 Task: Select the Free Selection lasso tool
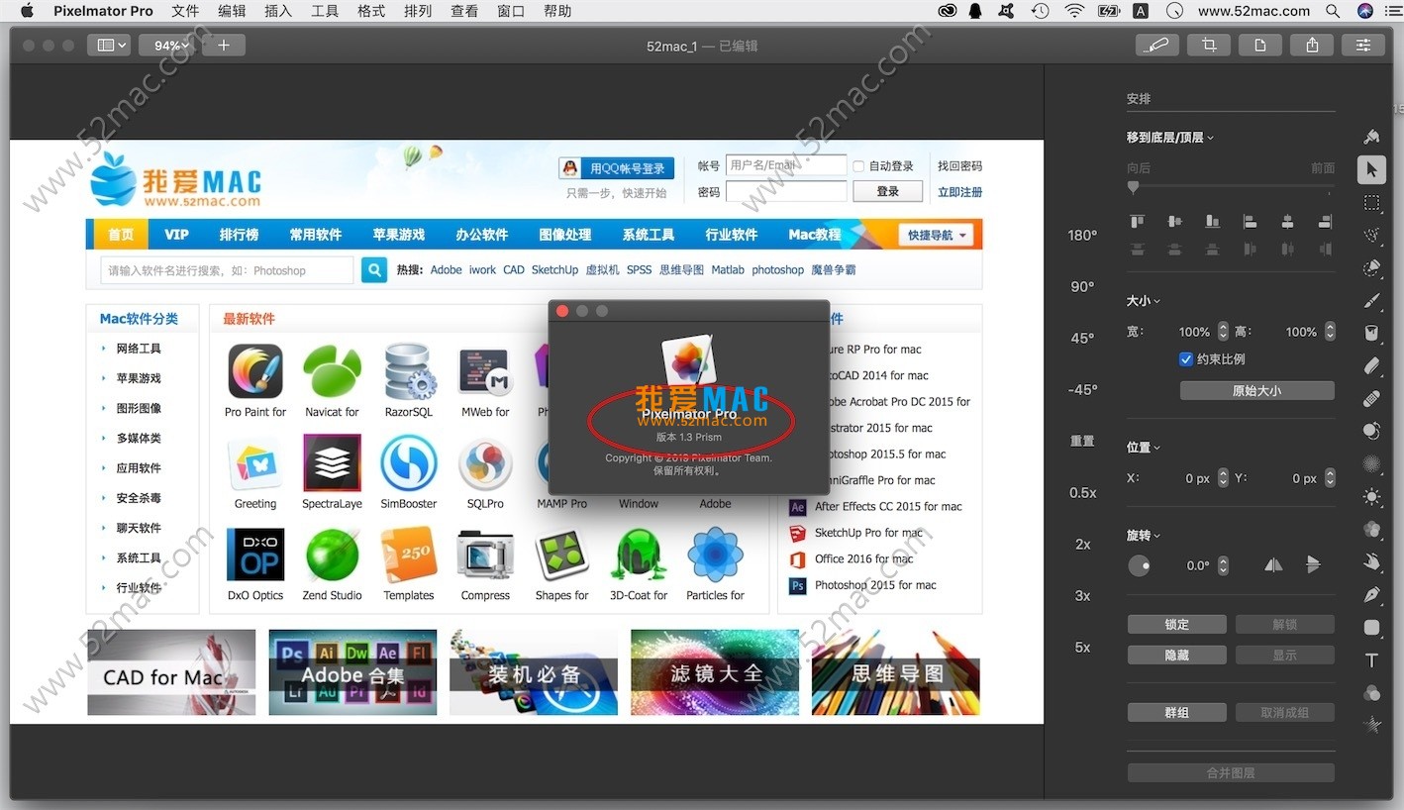pos(1371,235)
